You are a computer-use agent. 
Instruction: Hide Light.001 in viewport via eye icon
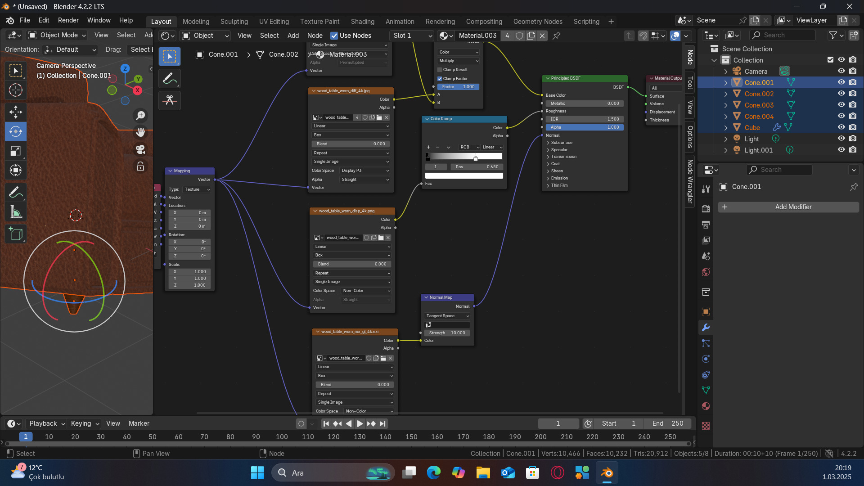(x=841, y=150)
